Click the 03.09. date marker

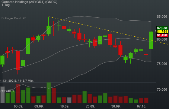[18, 106]
